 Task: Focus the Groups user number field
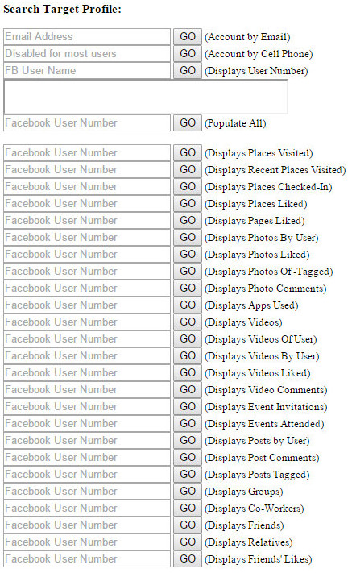coord(87,491)
